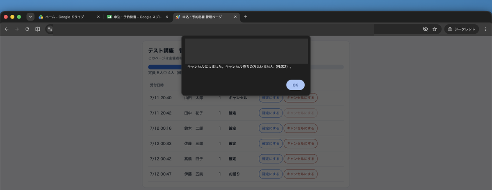Click キャンセルにする for 高橋 四子

coord(301,159)
